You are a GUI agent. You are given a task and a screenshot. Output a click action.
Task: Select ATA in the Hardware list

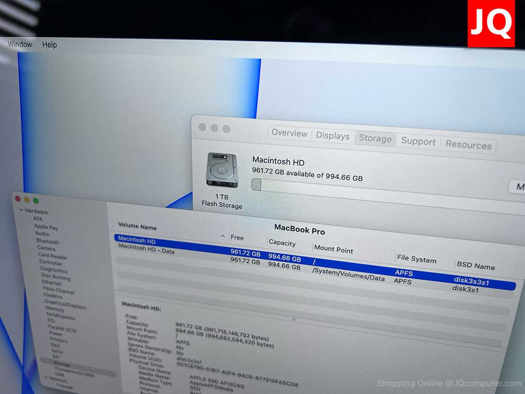coord(38,218)
